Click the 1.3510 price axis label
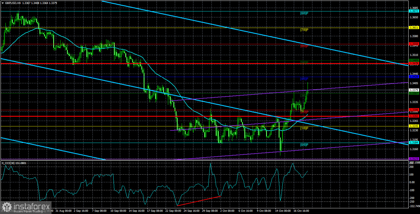The image size is (420, 214). point(414,55)
